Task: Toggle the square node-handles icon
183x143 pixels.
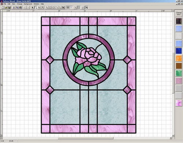Action: click(79, 8)
